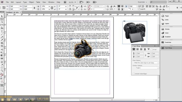The width and height of the screenshot is (182, 102).
Task: Click the reference point locator grid
Action: coord(4,8)
